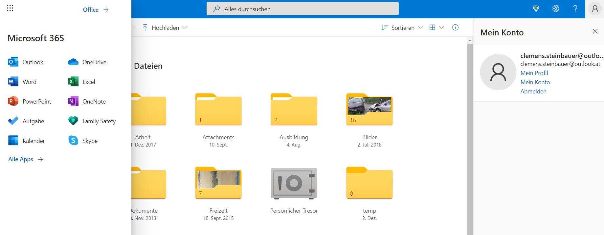This screenshot has width=604, height=235.
Task: Expand view options chevron
Action: pos(442,28)
